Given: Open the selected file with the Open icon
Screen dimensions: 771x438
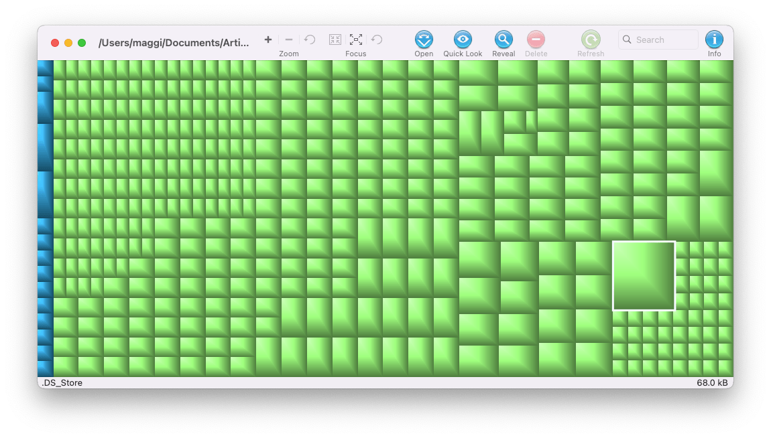Looking at the screenshot, I should pos(424,40).
